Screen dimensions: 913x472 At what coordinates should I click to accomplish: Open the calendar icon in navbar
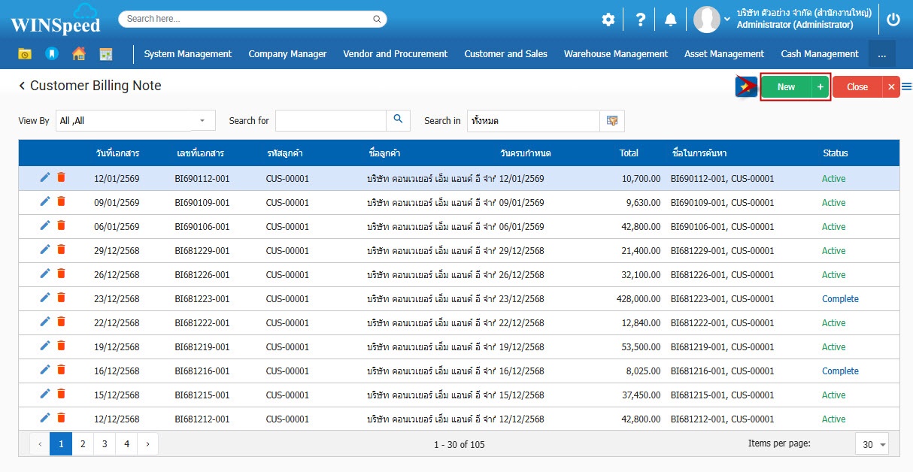click(x=105, y=54)
